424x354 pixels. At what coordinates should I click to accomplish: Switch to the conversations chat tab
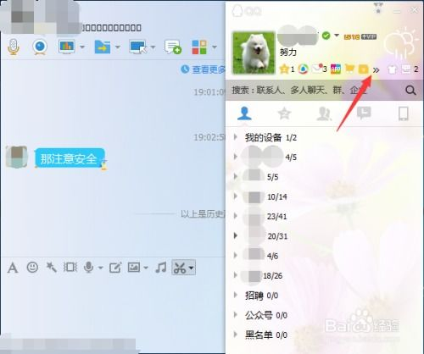click(x=364, y=113)
